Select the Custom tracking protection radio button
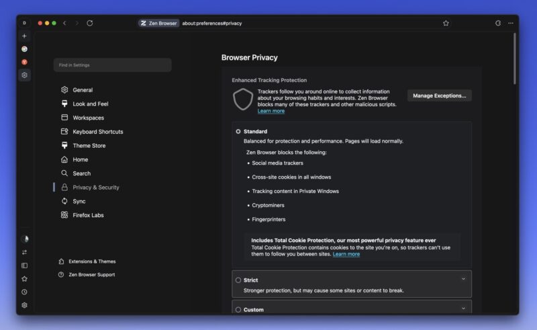This screenshot has width=537, height=330. click(238, 310)
